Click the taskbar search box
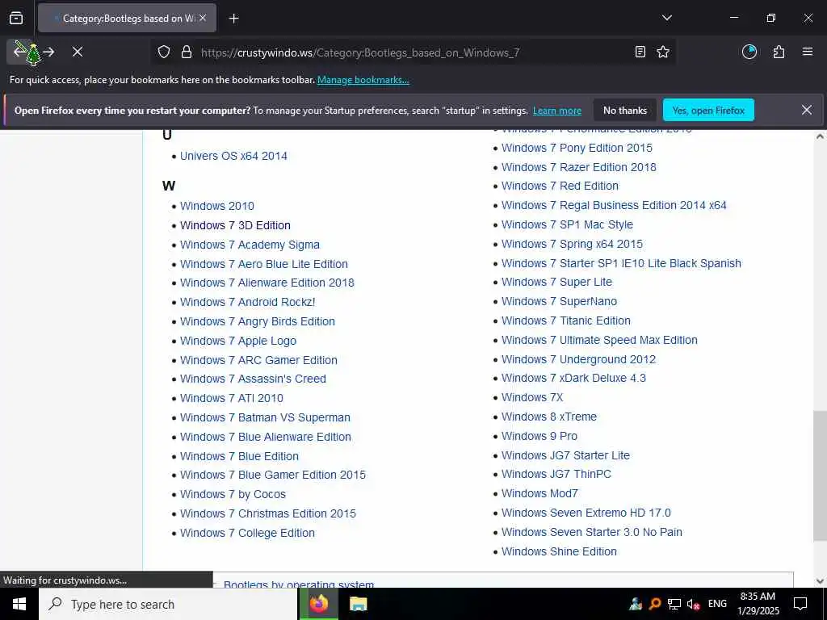Image resolution: width=827 pixels, height=620 pixels. (168, 604)
